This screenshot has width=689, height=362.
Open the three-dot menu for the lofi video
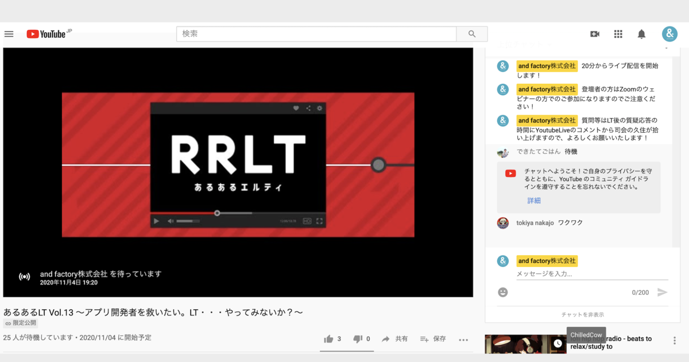(675, 341)
